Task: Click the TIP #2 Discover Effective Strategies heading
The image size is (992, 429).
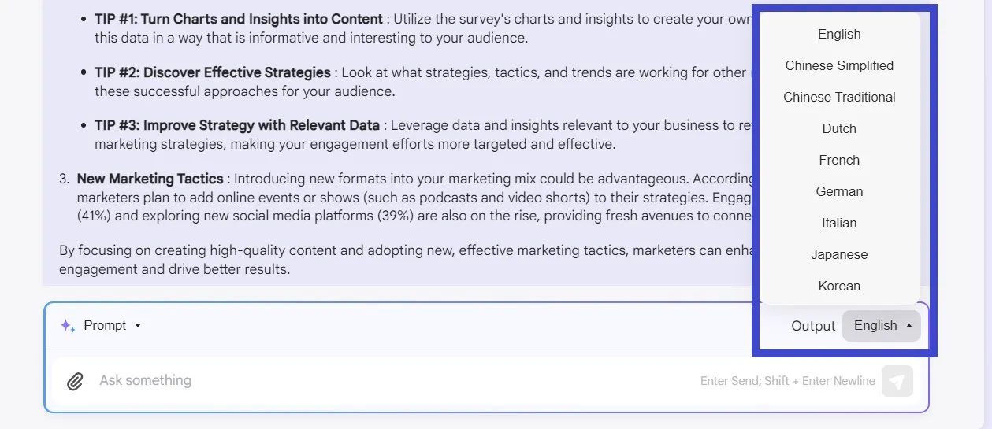Action: coord(213,72)
